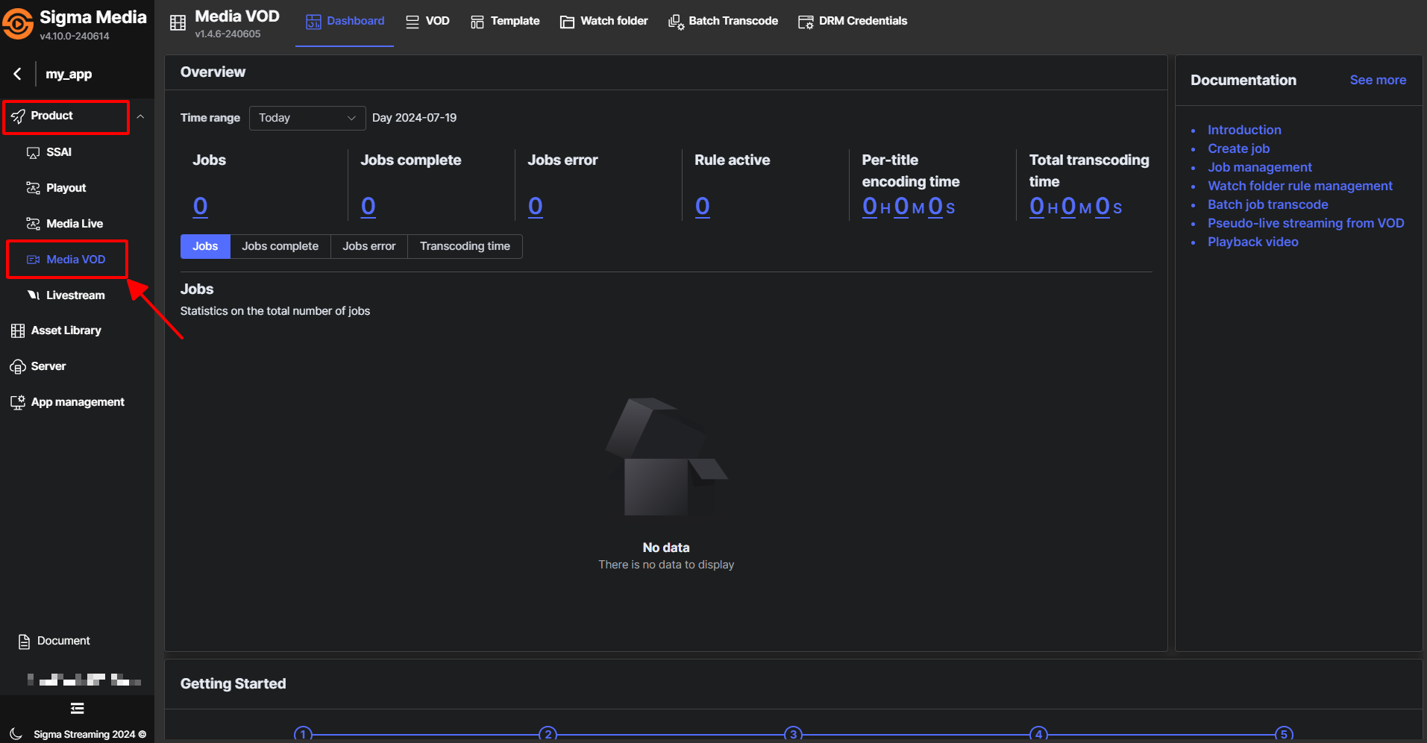The image size is (1427, 743).
Task: Click See more in Documentation
Action: (x=1377, y=80)
